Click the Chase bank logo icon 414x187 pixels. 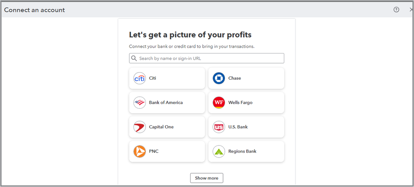tap(219, 78)
